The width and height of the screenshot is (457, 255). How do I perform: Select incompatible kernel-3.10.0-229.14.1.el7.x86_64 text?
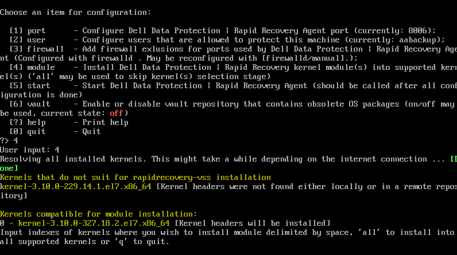coord(78,186)
